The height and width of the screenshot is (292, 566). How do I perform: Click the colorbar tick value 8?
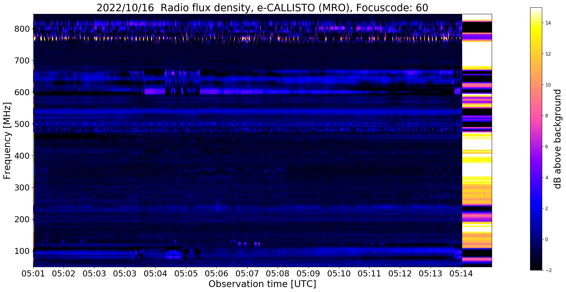(547, 116)
